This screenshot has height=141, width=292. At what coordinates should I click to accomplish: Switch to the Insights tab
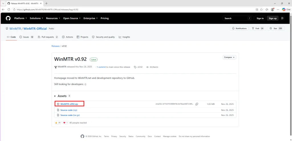click(x=124, y=37)
